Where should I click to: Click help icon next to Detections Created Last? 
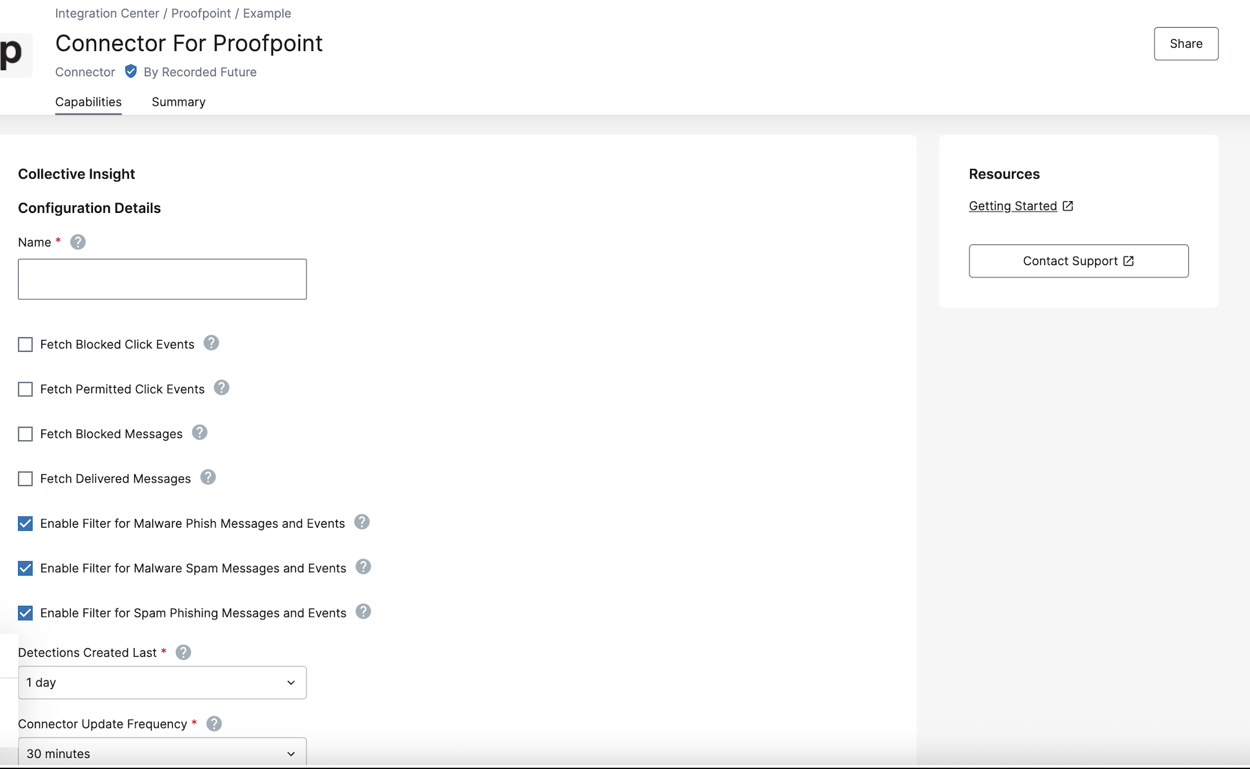(183, 652)
